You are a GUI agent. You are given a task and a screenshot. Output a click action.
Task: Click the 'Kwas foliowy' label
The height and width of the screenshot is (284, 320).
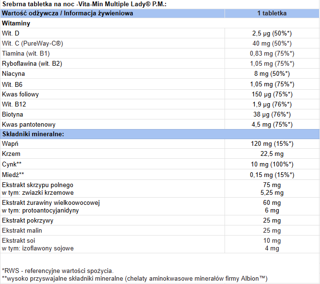tap(20, 94)
